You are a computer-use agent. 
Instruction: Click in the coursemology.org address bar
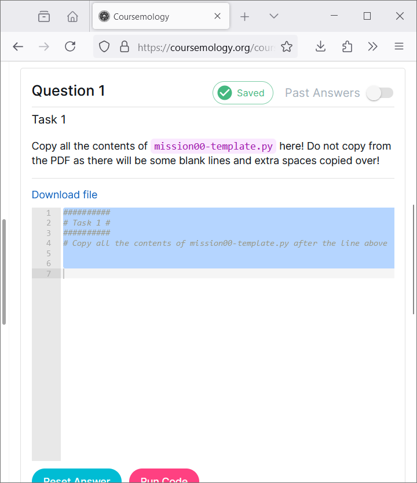coord(206,47)
